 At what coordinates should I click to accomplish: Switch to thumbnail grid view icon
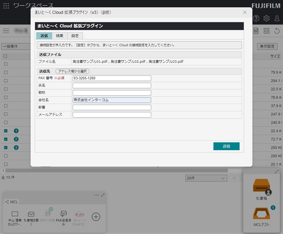[267, 31]
